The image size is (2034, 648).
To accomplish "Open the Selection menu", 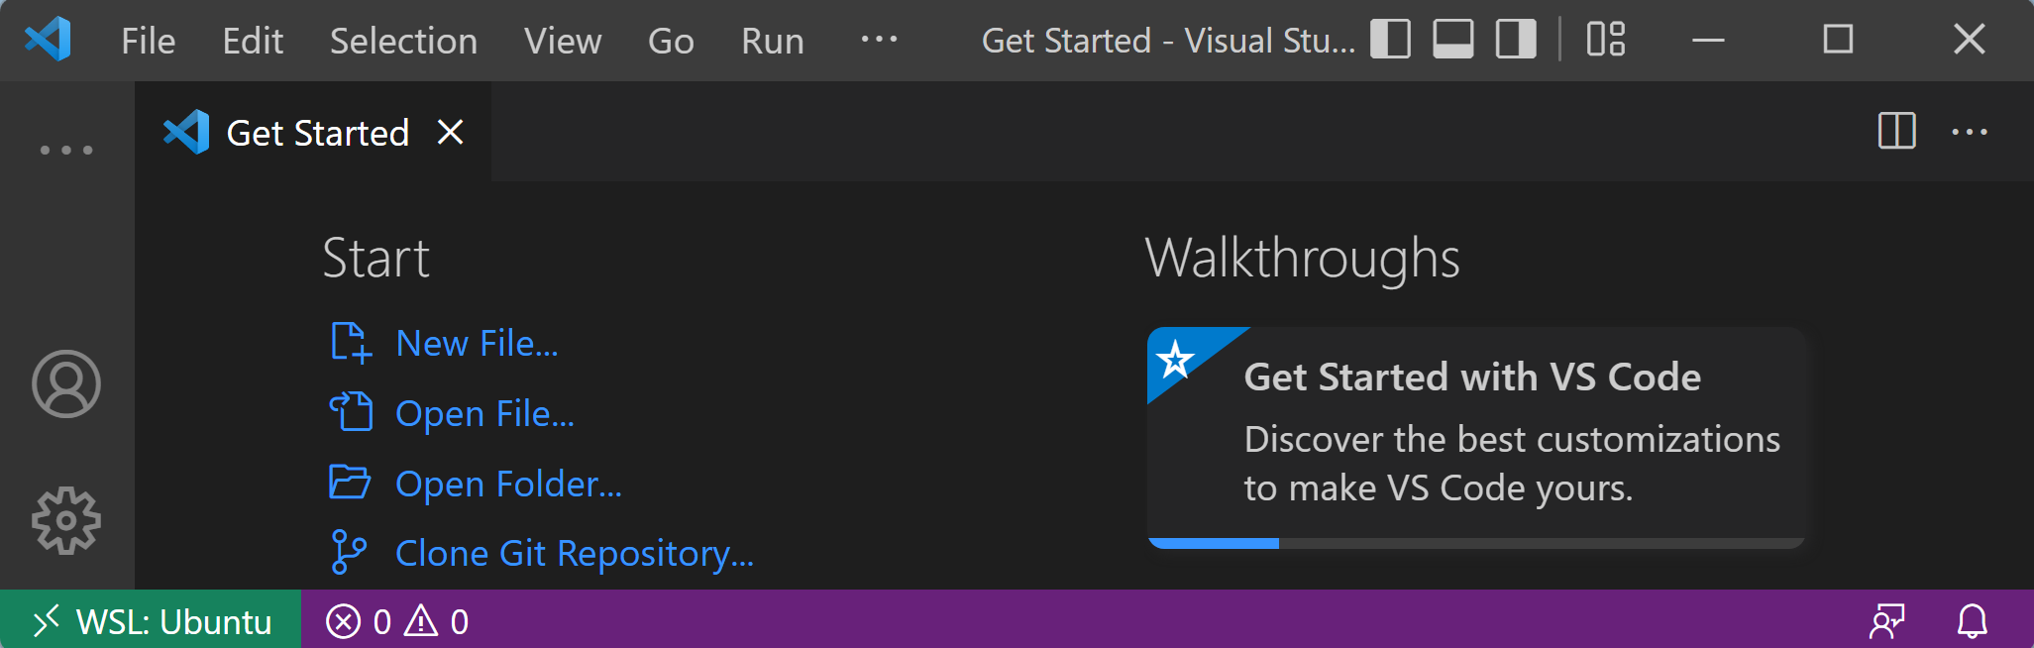I will tap(403, 42).
